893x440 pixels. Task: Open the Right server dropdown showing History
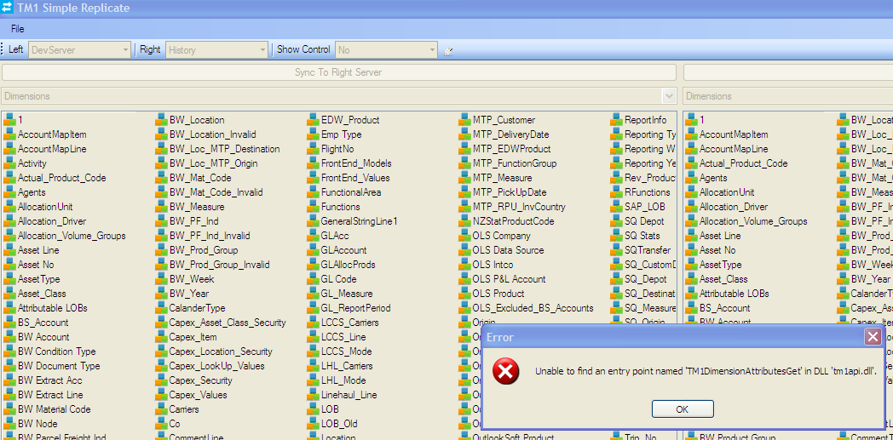[216, 50]
